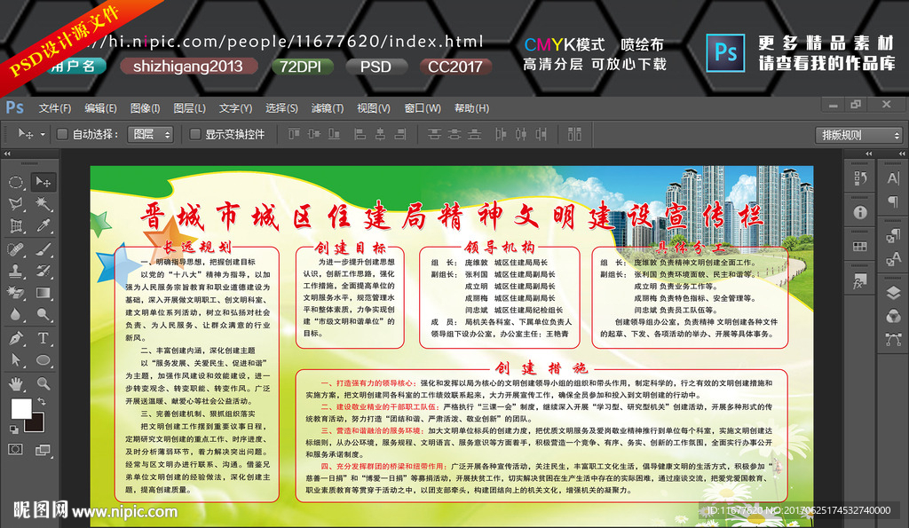909x528 pixels.
Task: Select the Polygonal Lasso tool
Action: coord(16,203)
